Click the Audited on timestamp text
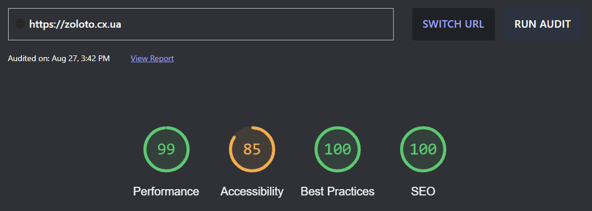This screenshot has height=211, width=592. 59,58
